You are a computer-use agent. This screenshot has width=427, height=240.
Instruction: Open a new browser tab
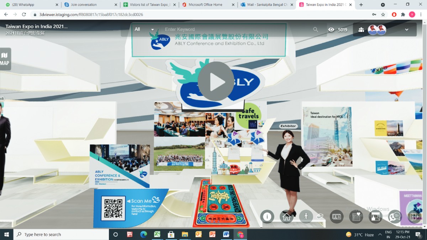click(x=361, y=5)
